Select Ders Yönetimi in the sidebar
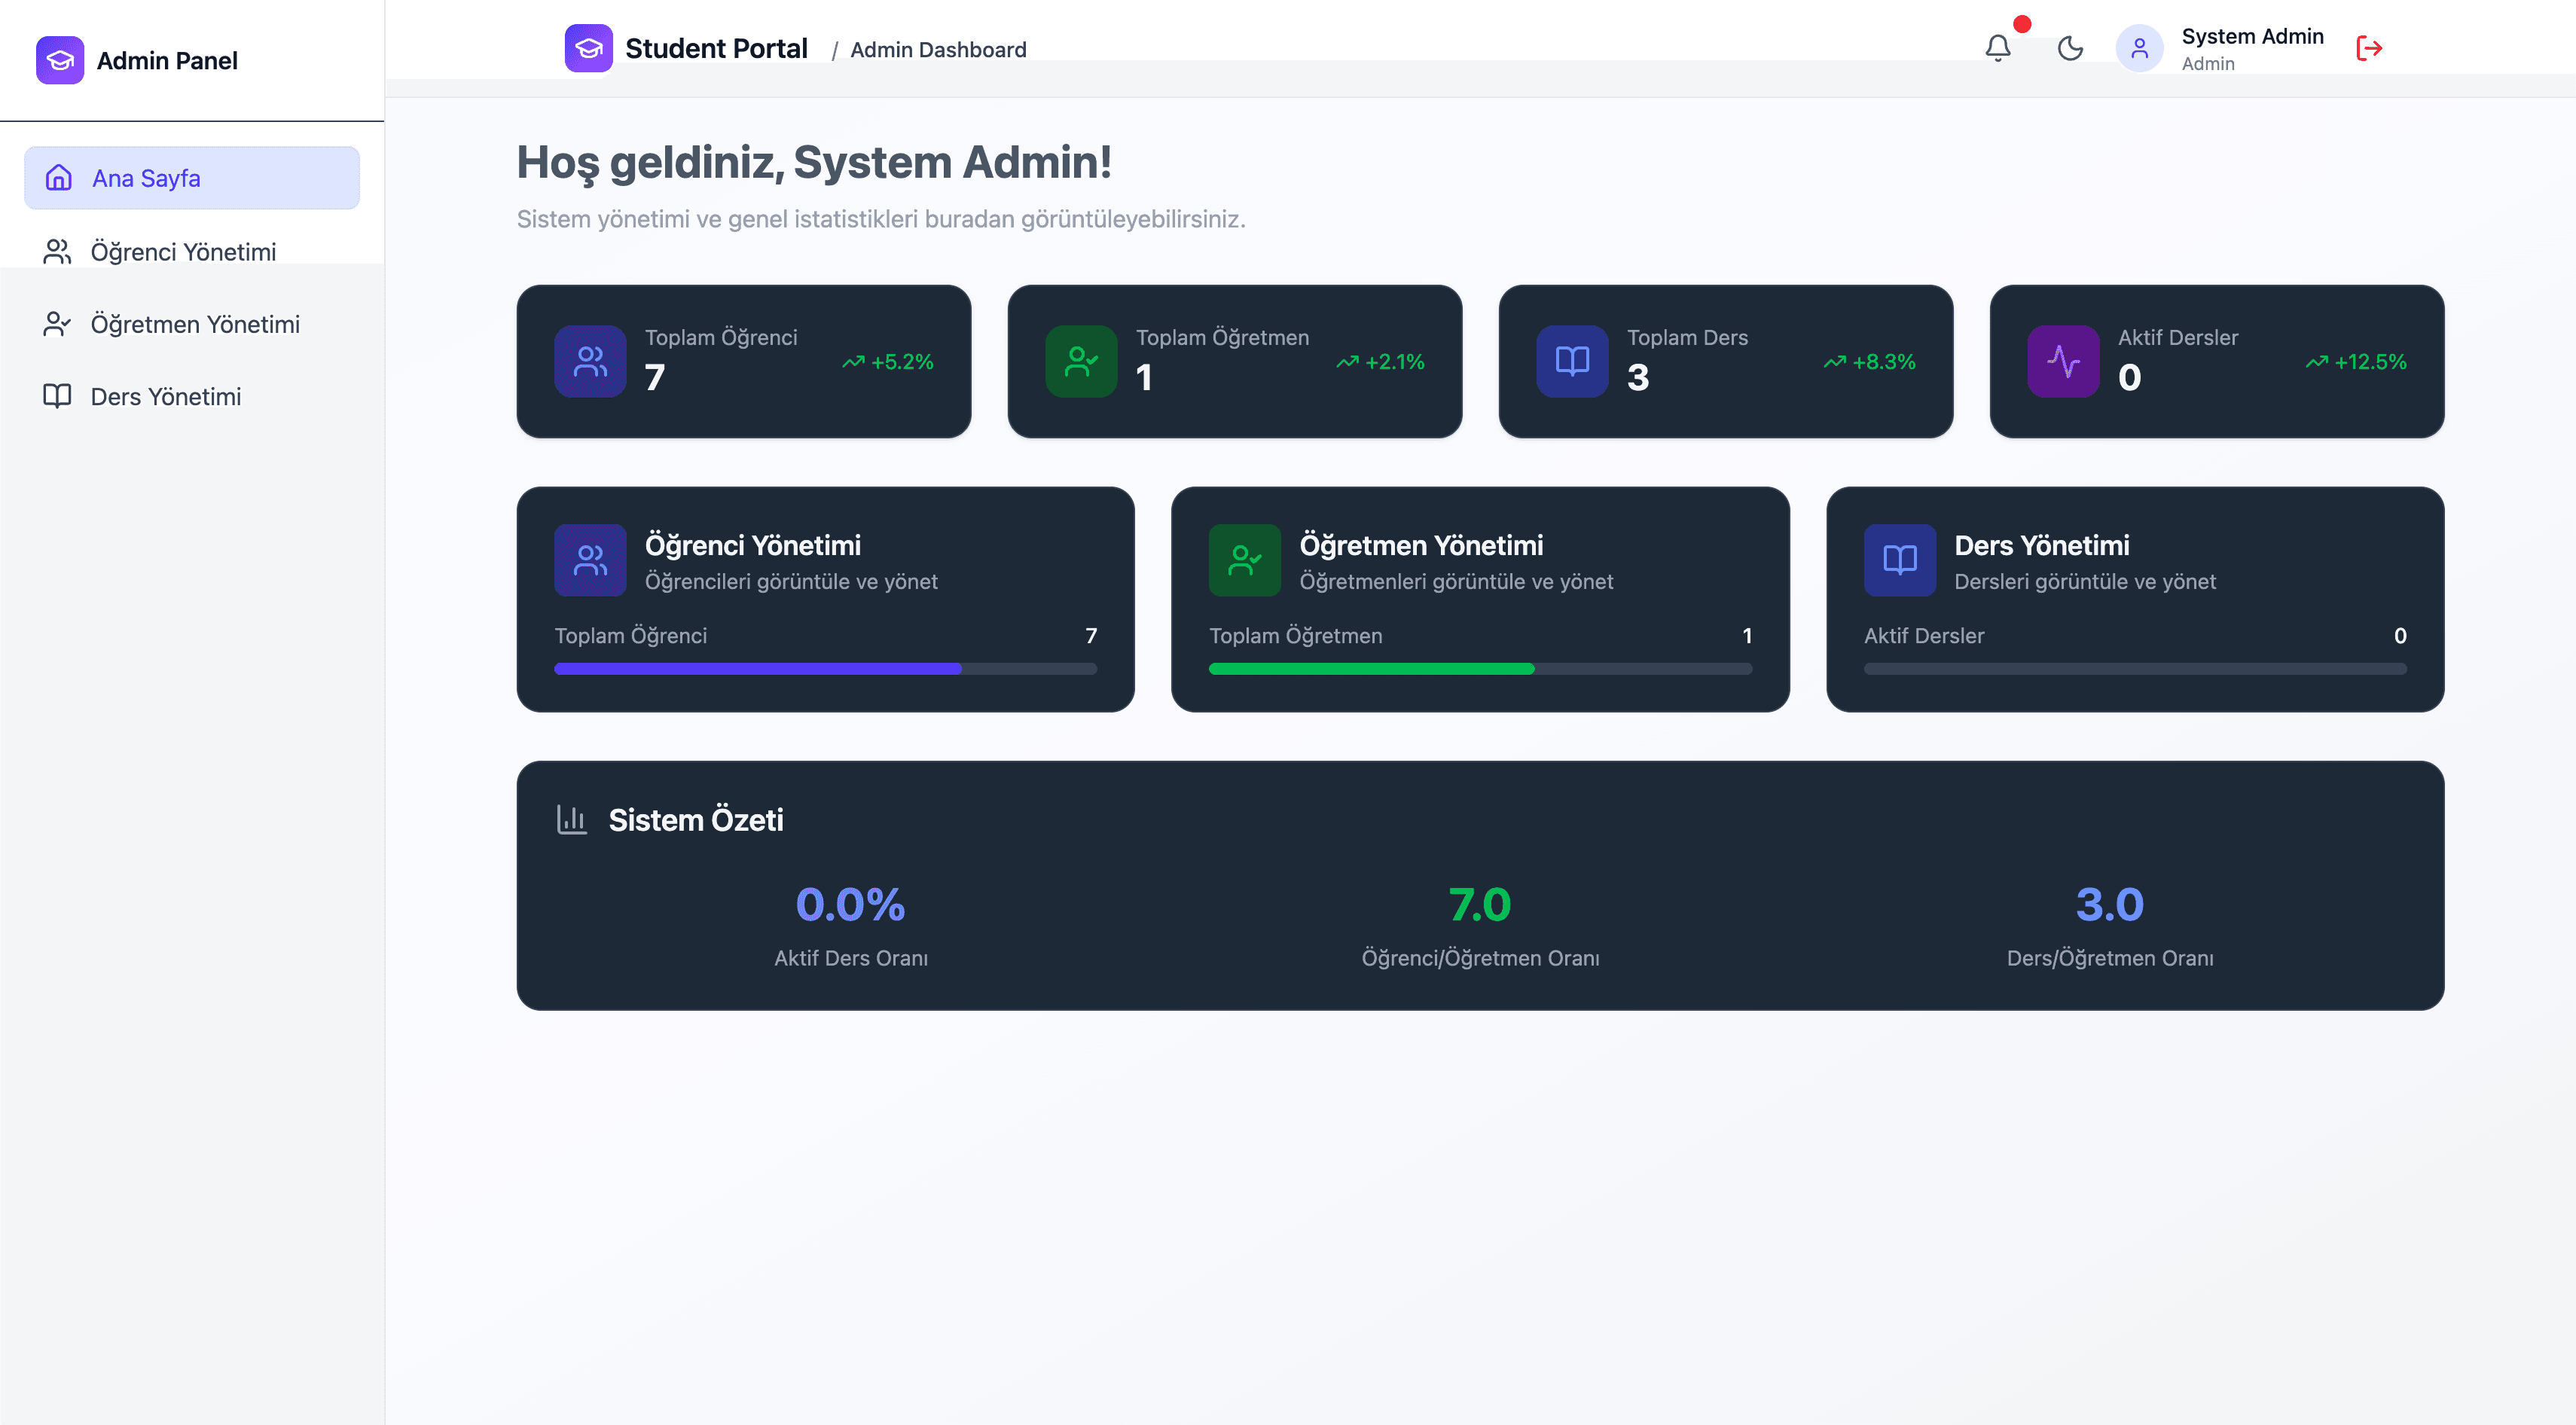Viewport: 2576px width, 1425px height. (x=166, y=397)
